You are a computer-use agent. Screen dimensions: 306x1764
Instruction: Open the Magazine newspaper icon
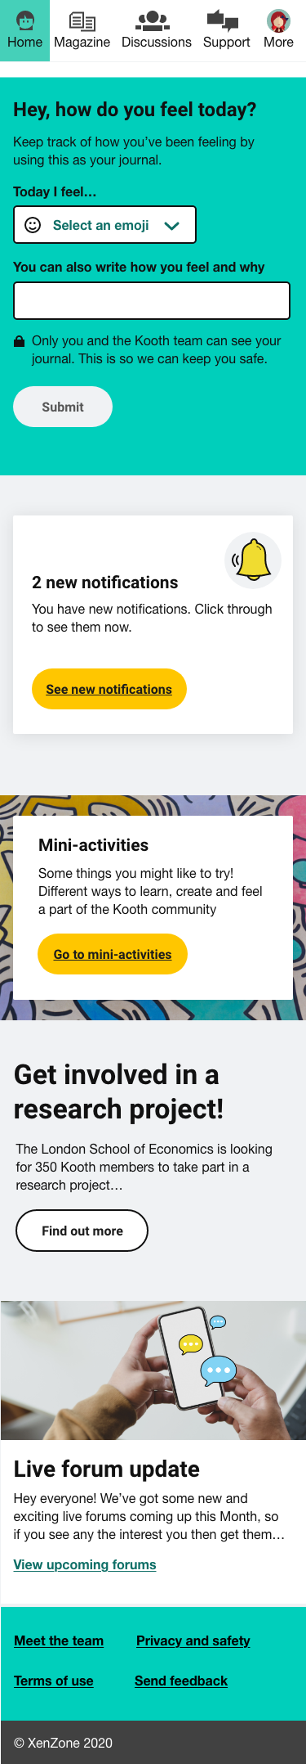pos(82,20)
